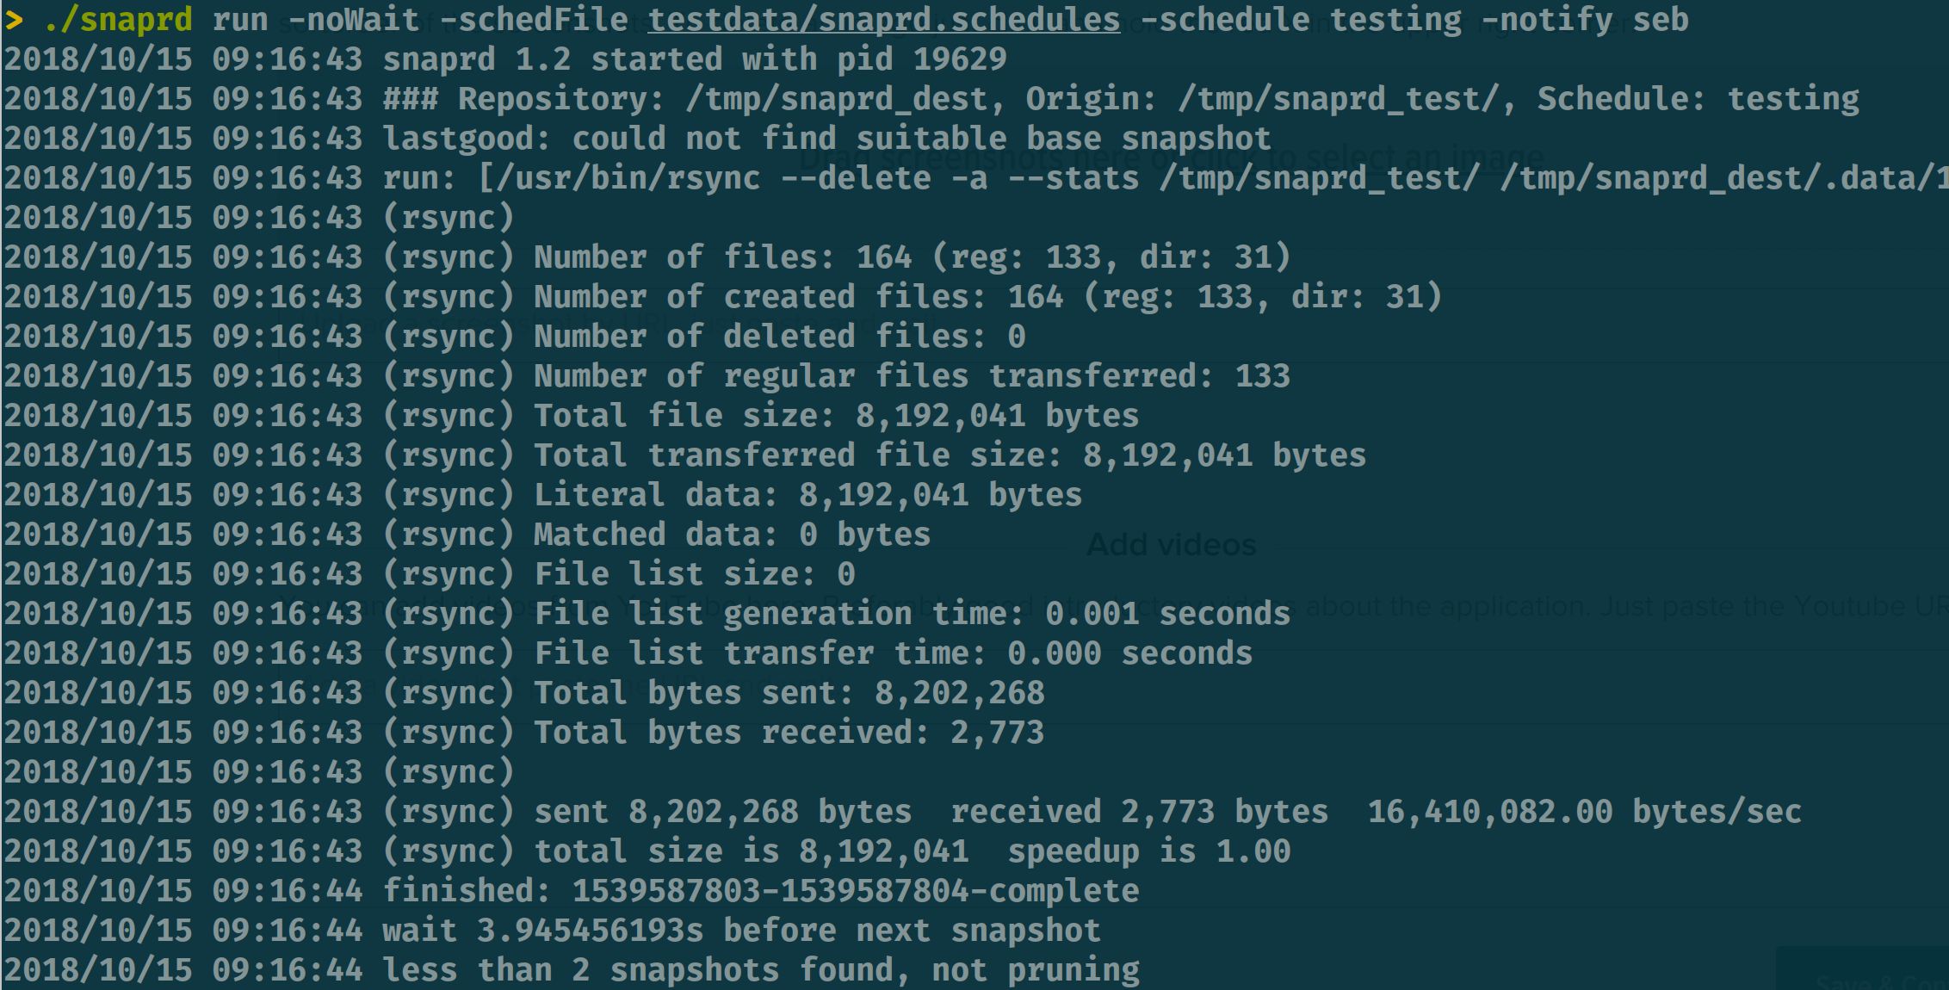1949x990 pixels.
Task: Open the underlined testdata/snaprd.schedules path
Action: pos(883,20)
